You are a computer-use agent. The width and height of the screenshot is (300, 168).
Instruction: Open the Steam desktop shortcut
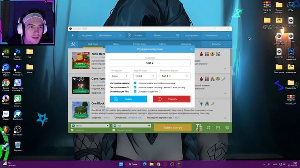[x=6, y=147]
